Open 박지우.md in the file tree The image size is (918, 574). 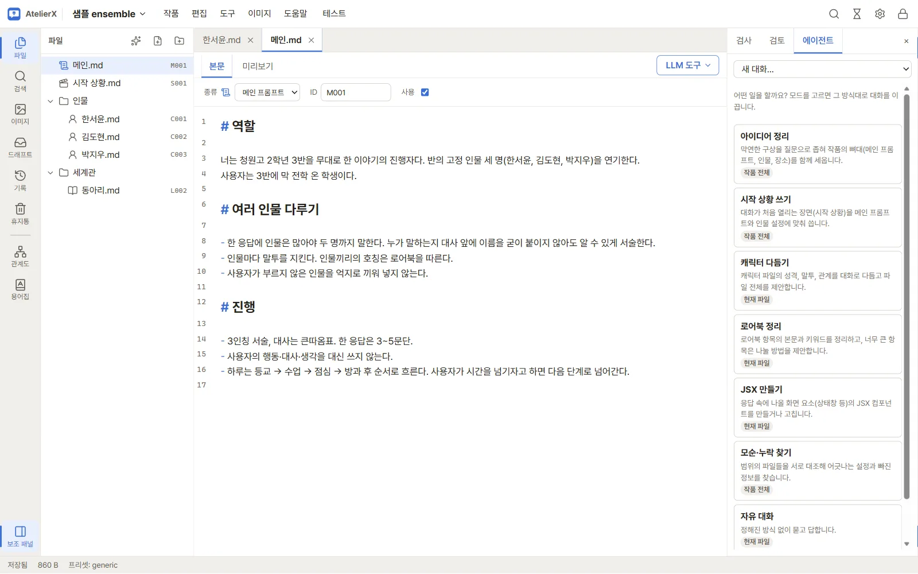pyautogui.click(x=118, y=155)
